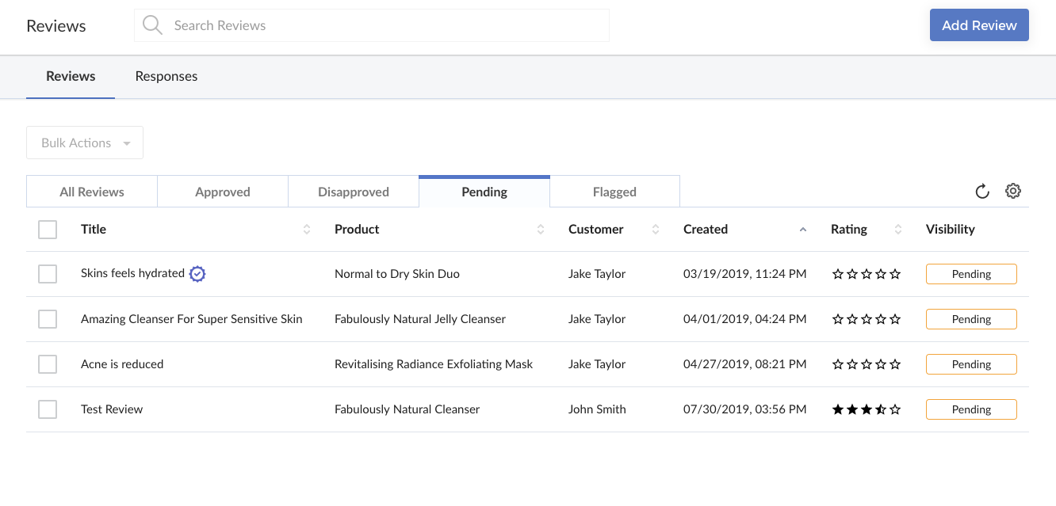Click star rating for Acne is reduced

point(867,364)
